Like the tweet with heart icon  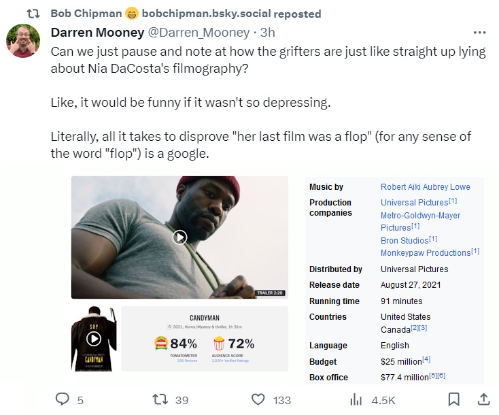[258, 399]
